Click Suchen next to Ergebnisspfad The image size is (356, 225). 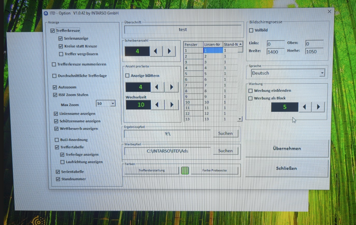click(225, 134)
